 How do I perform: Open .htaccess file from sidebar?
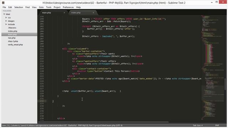click(x=12, y=28)
